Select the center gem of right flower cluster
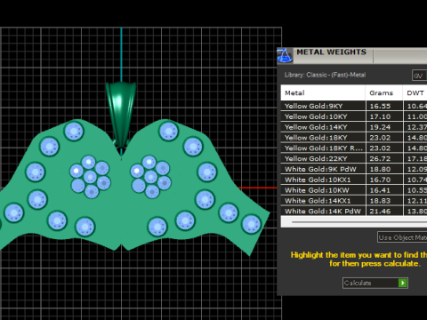This screenshot has height=320, width=427. 150,177
